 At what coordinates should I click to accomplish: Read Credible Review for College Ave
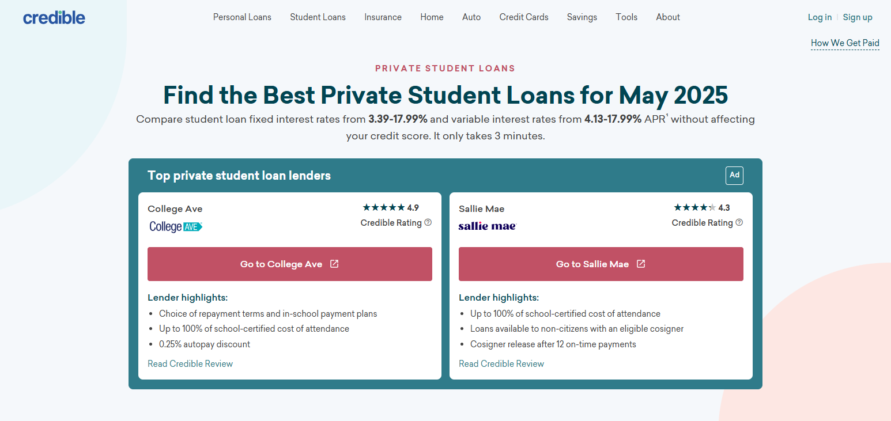tap(190, 363)
